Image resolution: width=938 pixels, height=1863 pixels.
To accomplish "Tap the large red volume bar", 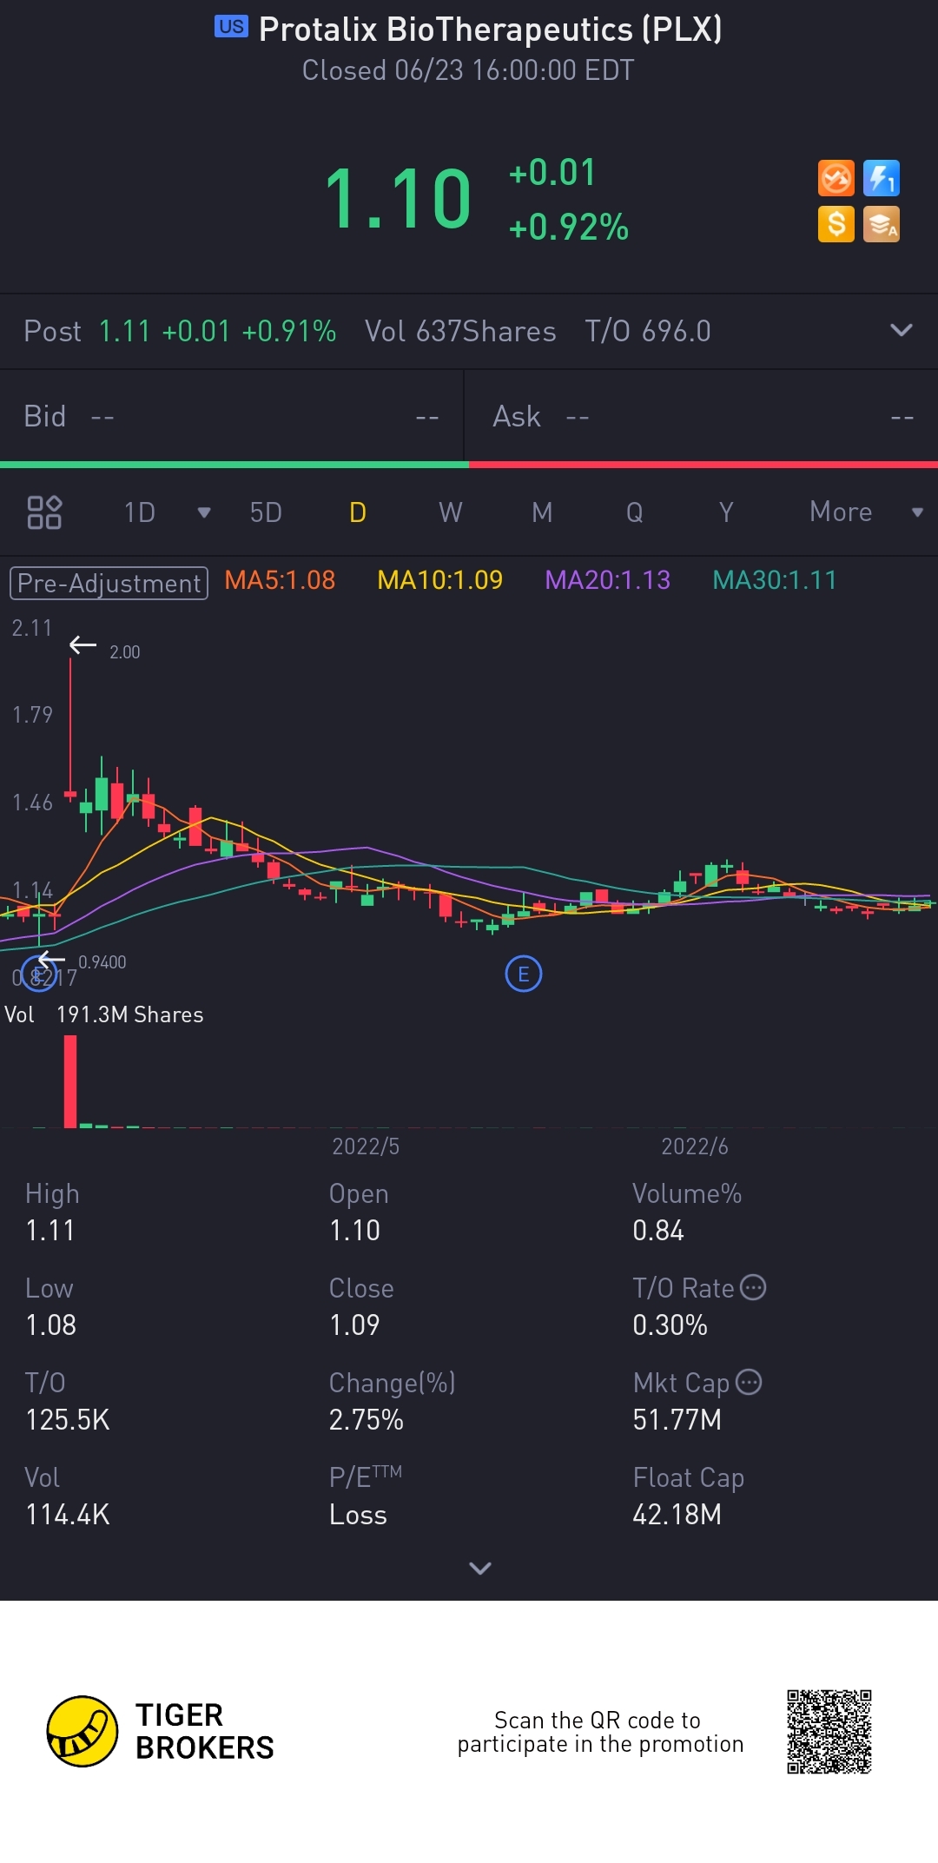I will (70, 1082).
